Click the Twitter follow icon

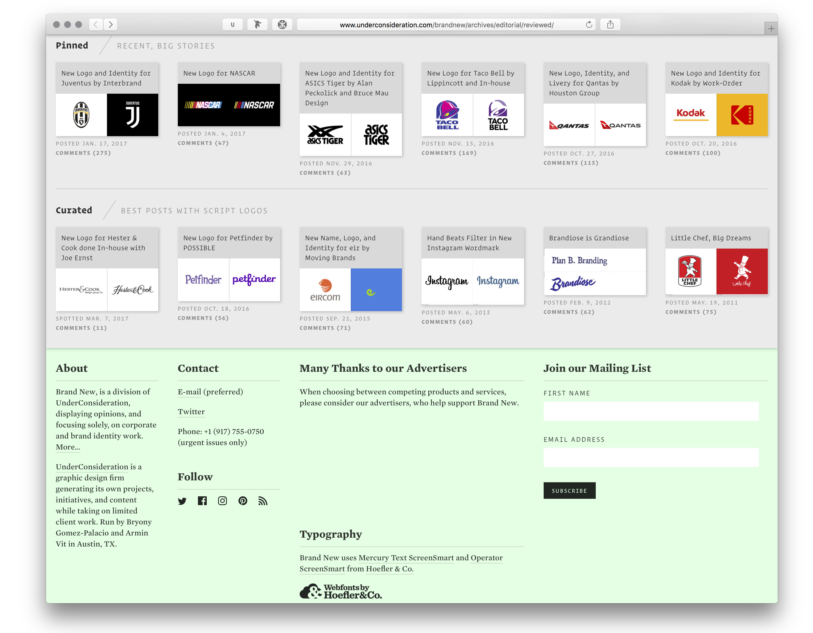coord(182,501)
